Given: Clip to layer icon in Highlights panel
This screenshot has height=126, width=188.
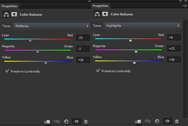Looking at the screenshot, I should point(138,121).
